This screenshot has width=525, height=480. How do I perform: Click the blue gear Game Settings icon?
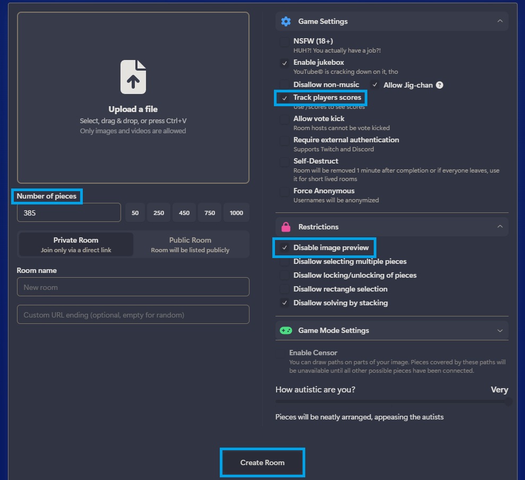(x=286, y=21)
